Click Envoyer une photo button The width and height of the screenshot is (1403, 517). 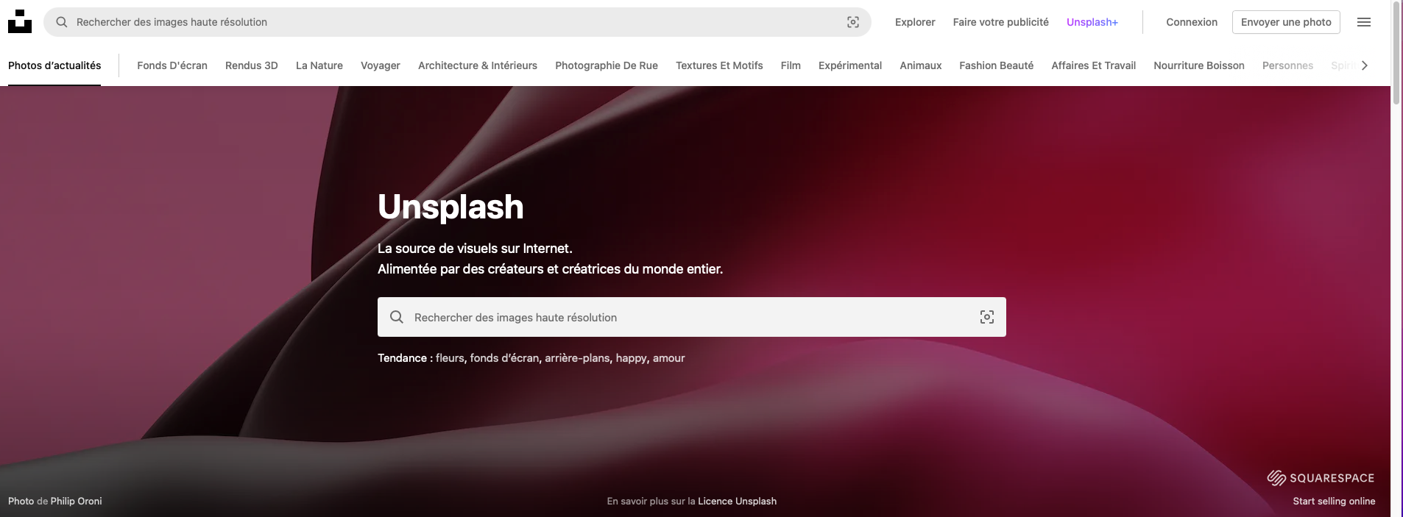(1286, 22)
